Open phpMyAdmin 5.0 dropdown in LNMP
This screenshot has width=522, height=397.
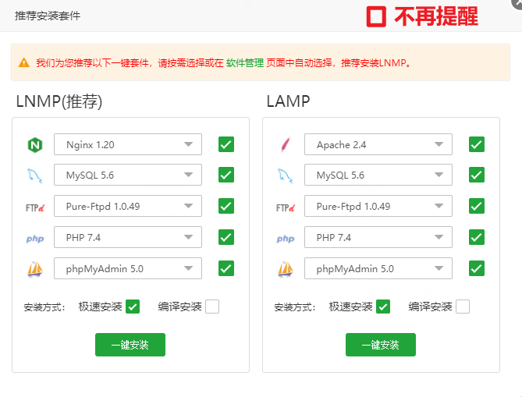128,268
